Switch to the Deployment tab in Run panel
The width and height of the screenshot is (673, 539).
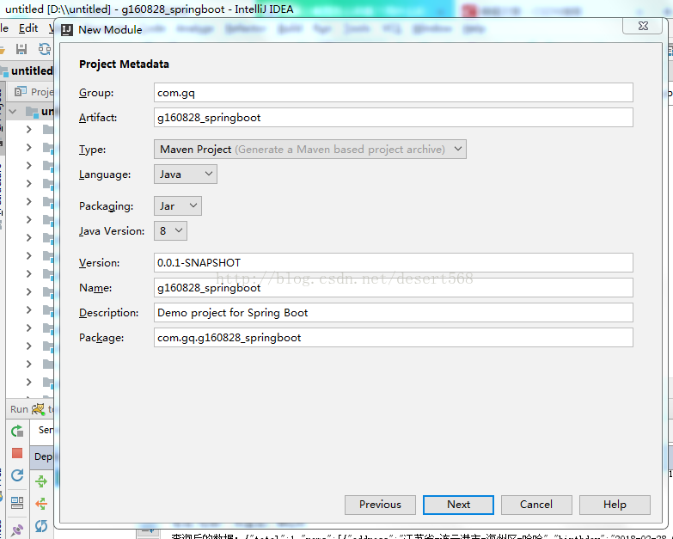[43, 456]
